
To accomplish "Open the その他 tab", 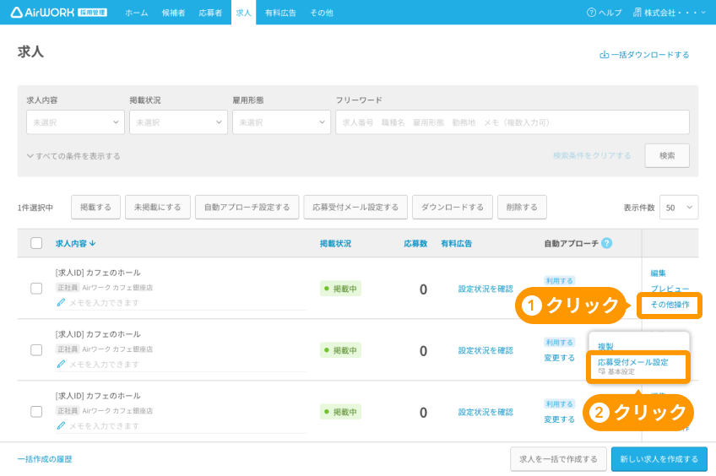I will tap(322, 13).
